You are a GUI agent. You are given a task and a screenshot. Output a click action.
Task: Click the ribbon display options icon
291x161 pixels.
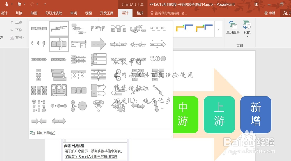point(256,4)
